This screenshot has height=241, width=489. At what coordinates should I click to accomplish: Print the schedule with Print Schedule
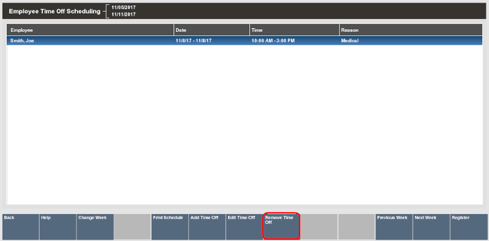170,227
